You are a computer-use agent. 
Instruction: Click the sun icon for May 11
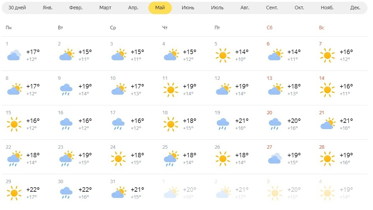[170, 90]
